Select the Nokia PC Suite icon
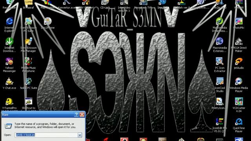Viewport: 251px width, 141px height. [x=29, y=83]
